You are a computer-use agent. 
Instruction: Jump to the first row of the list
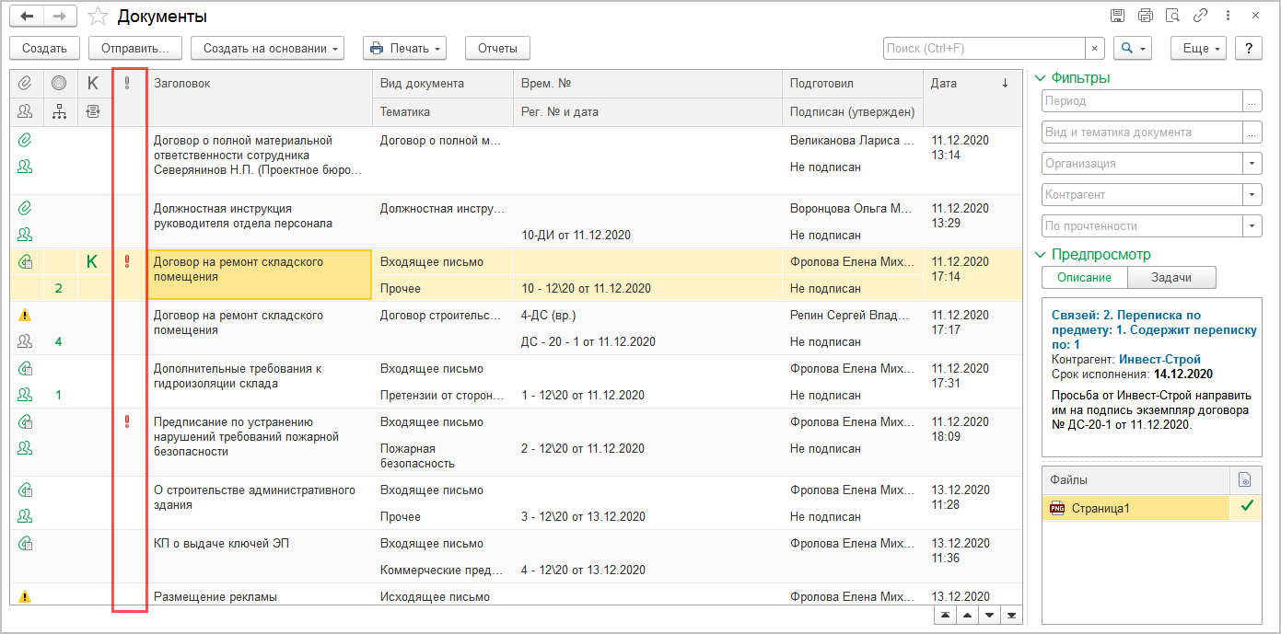coord(946,615)
